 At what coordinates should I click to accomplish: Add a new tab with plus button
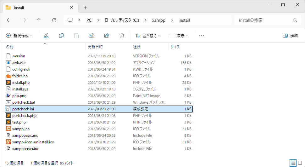point(85,8)
